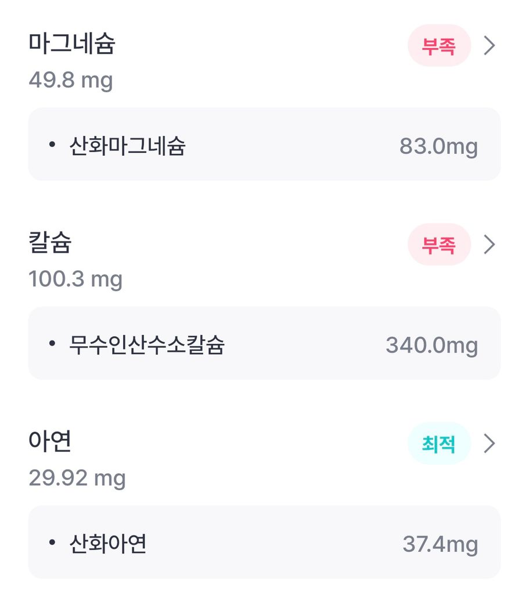This screenshot has width=529, height=604.
Task: Open the 무수인산수소칼슘 ingredient name
Action: [x=147, y=345]
